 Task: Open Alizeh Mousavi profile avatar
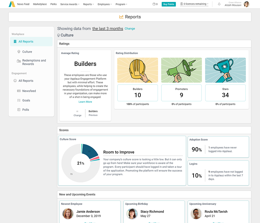pos(246,4)
